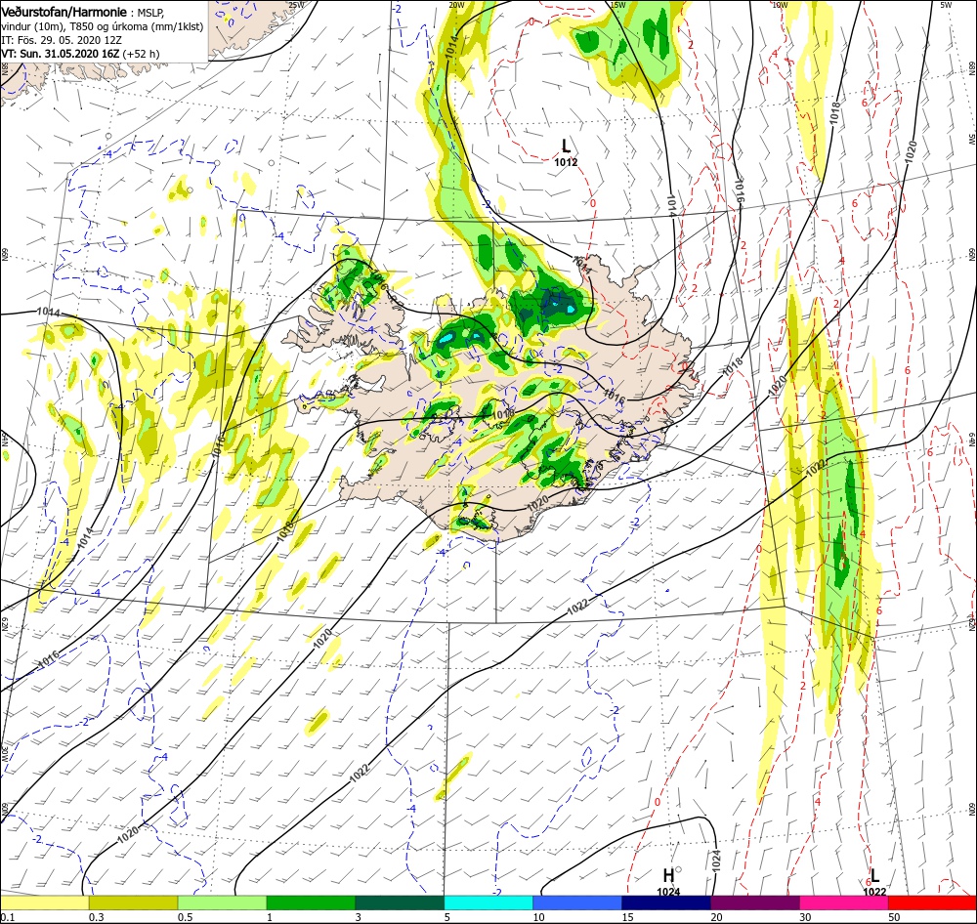Click the '20W' longitude label at top

pyautogui.click(x=456, y=5)
